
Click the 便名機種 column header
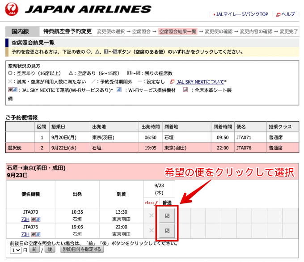point(31,194)
